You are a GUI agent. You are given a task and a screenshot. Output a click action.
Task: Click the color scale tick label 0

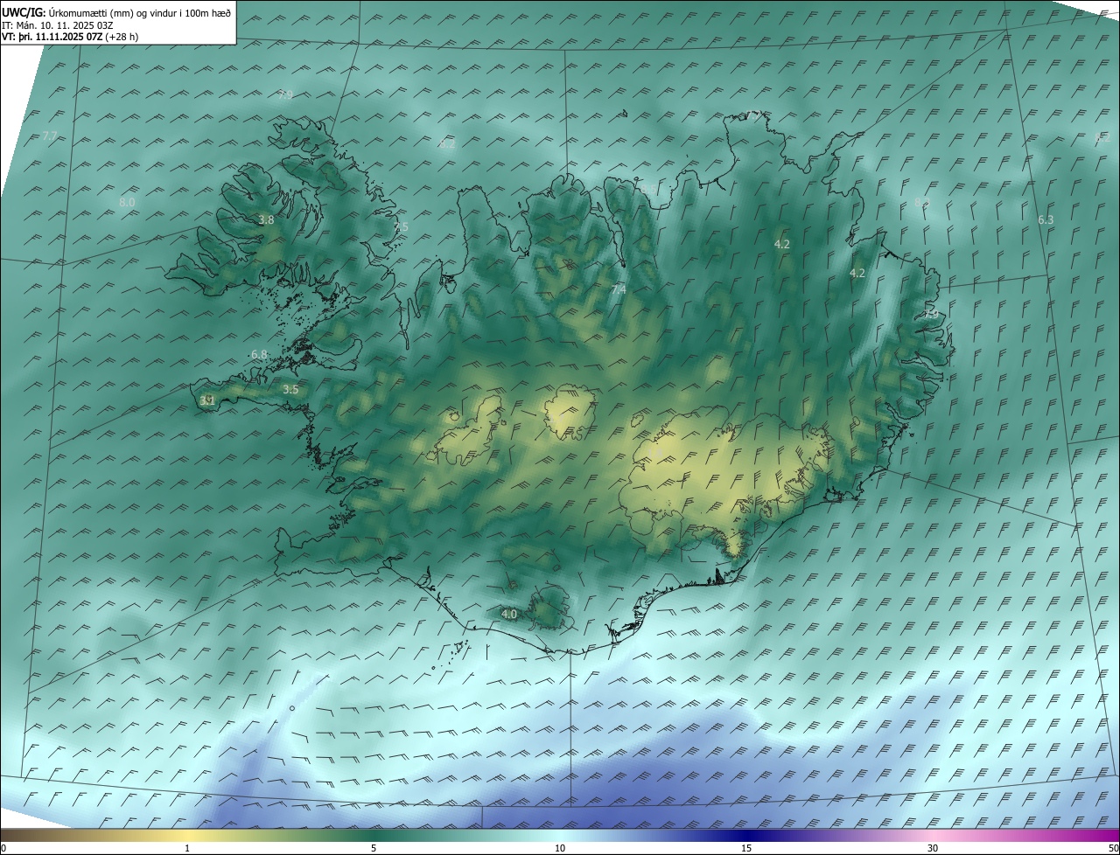[3, 849]
